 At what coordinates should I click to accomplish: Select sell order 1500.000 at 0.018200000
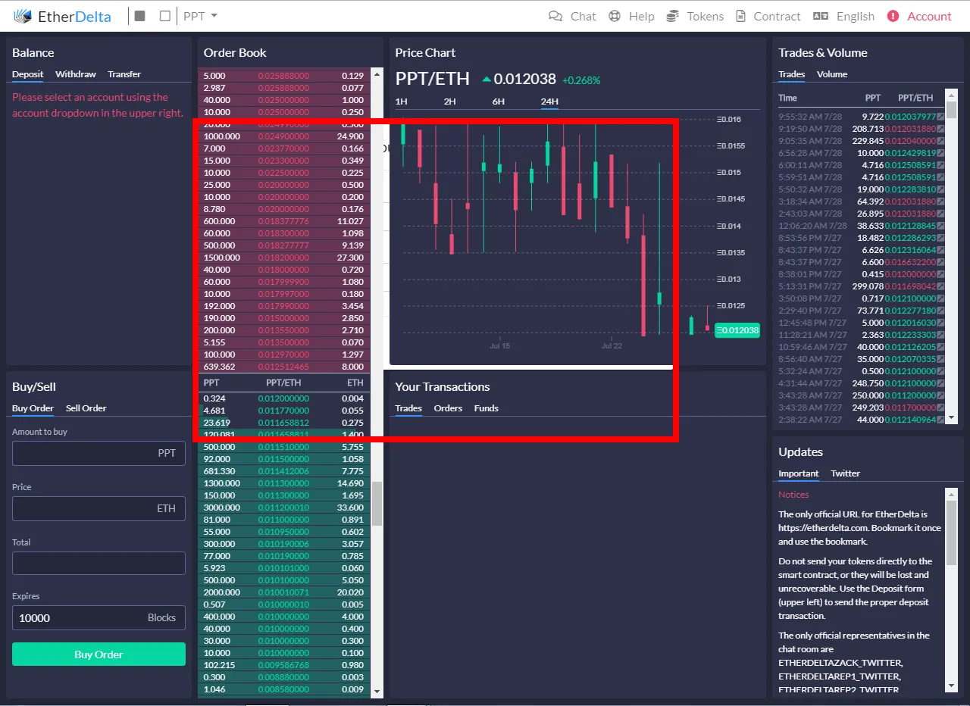(284, 258)
